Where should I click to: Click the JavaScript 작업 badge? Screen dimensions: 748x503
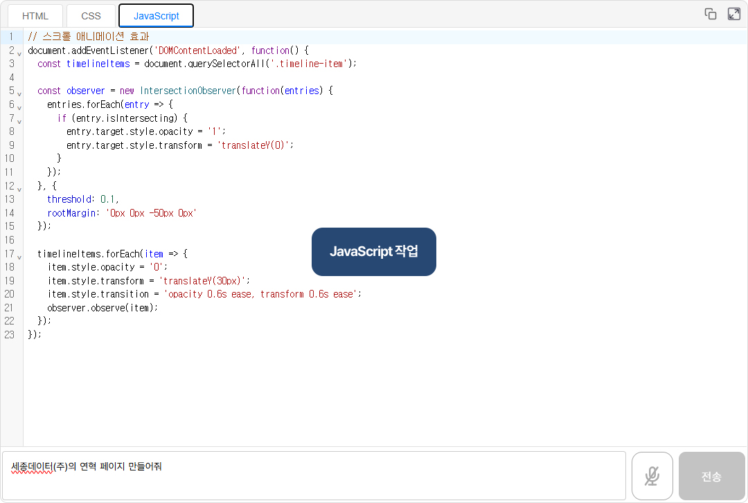coord(374,252)
